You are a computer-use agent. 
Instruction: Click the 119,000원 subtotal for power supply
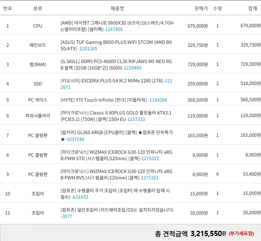point(251,116)
